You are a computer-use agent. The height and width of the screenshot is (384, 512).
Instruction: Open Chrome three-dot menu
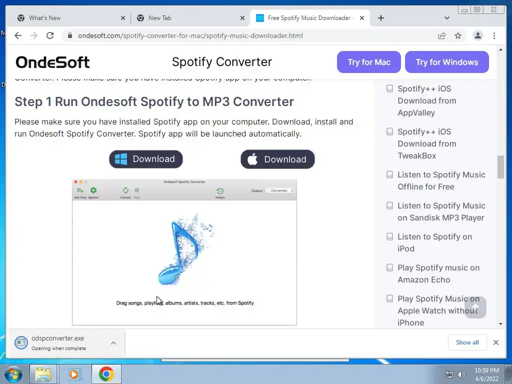[494, 35]
